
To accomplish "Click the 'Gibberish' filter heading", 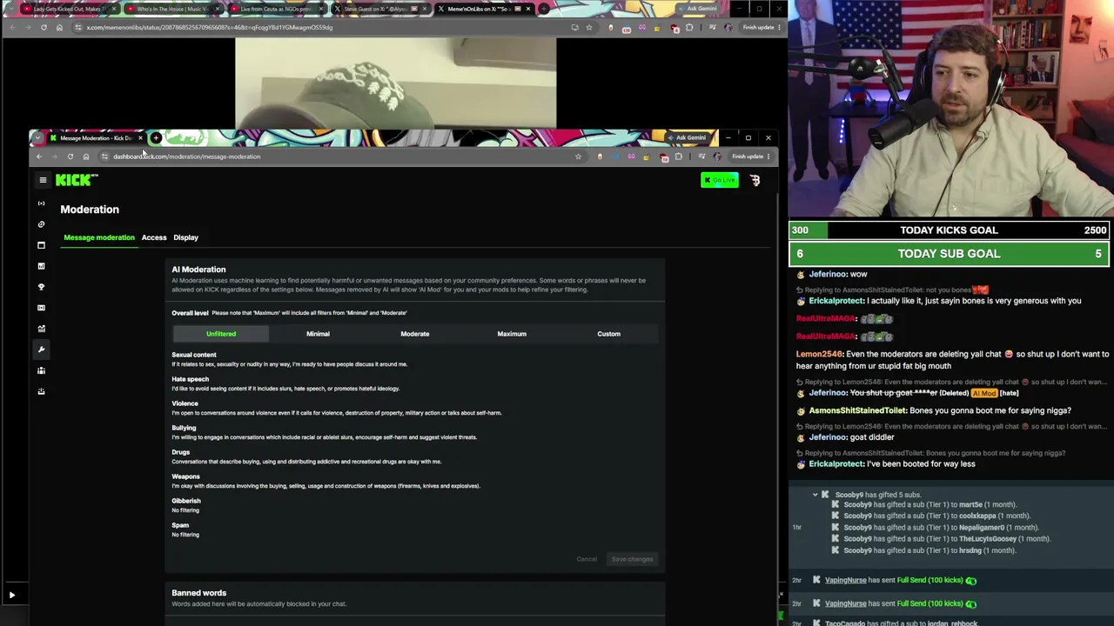I will pyautogui.click(x=186, y=501).
